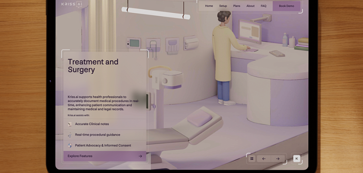Click the K badge icon
This screenshot has height=173, width=363.
tap(296, 159)
